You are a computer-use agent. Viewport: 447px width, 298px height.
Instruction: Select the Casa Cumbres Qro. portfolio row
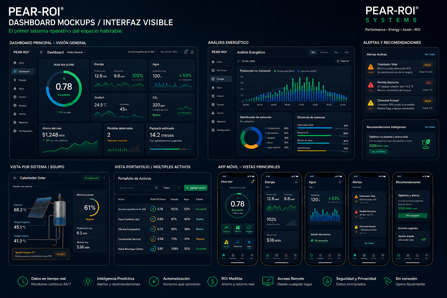pos(163,219)
